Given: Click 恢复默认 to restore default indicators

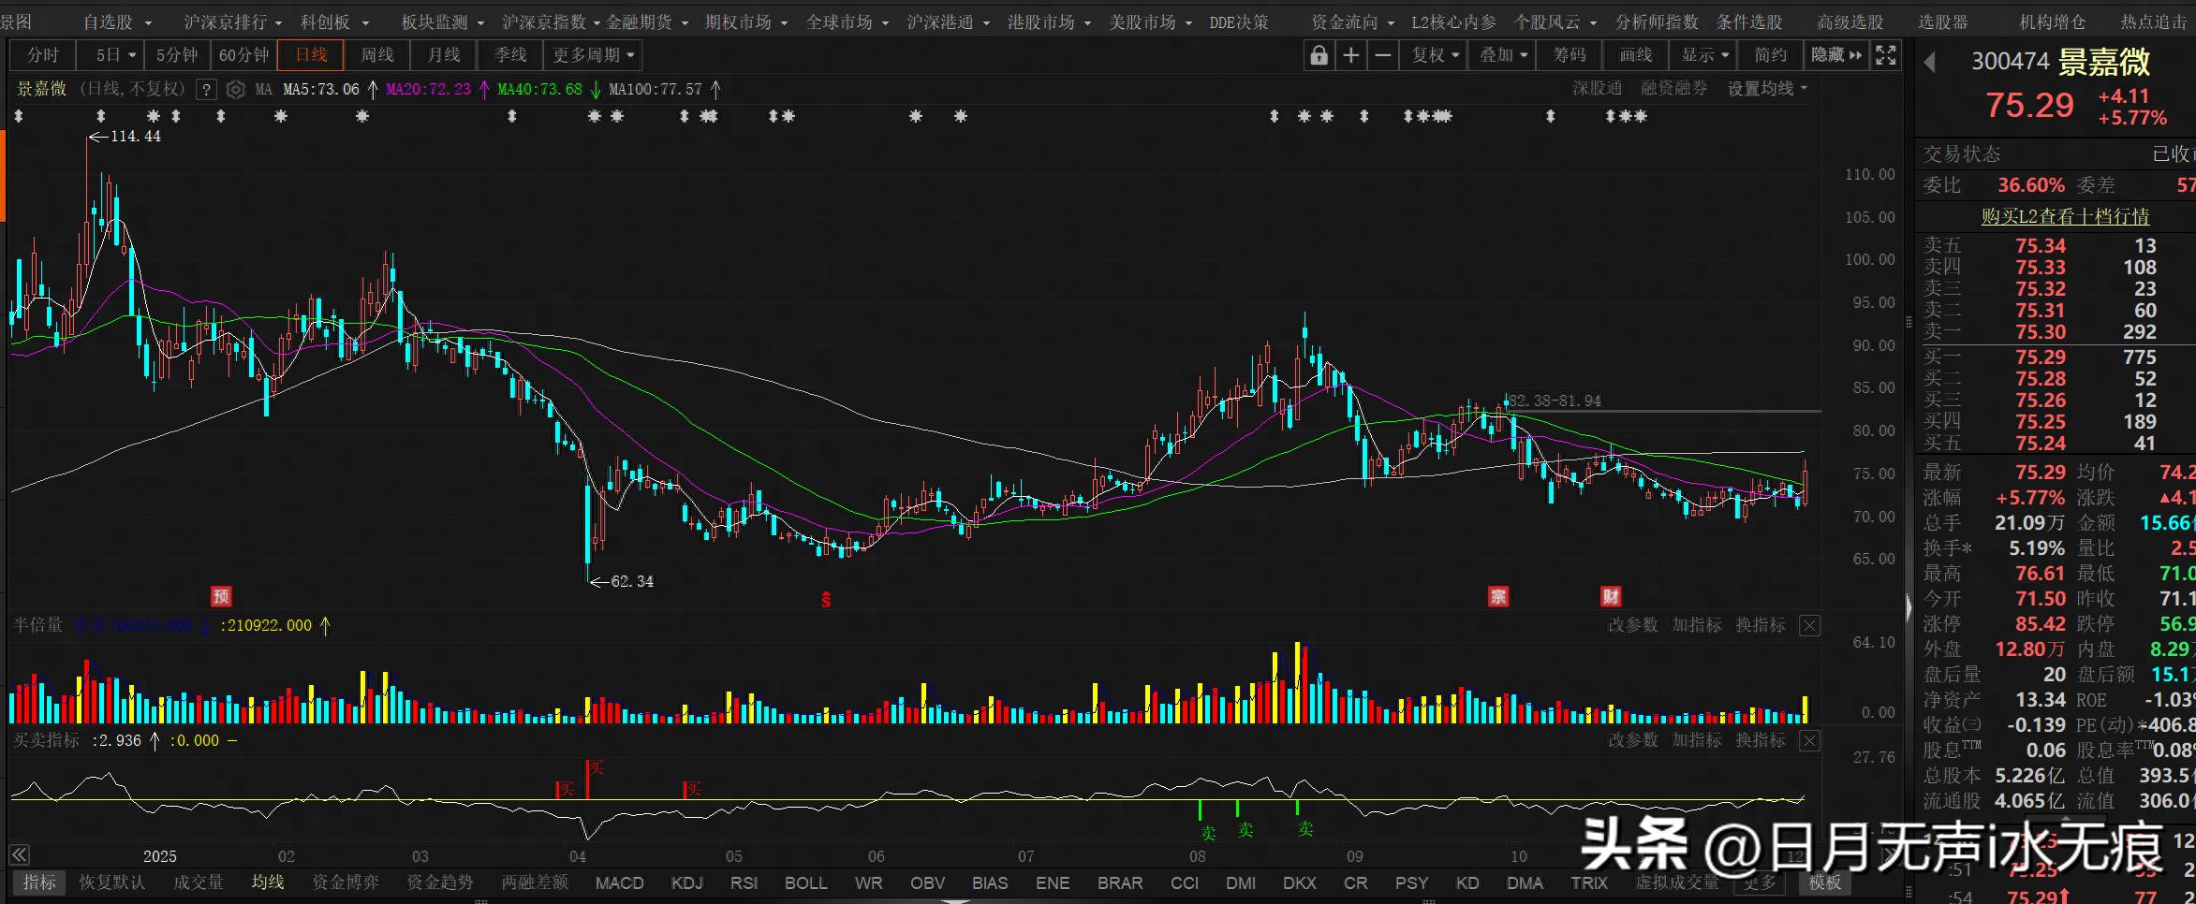Looking at the screenshot, I should (111, 882).
